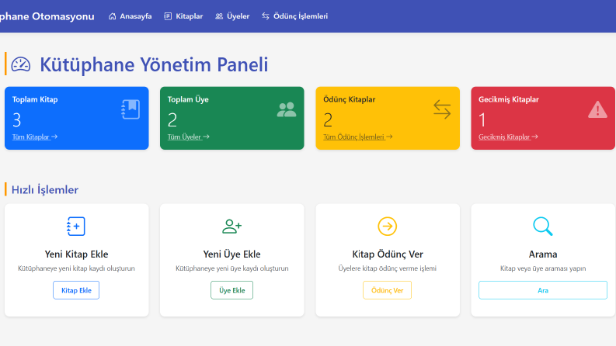Open the Anasayfa menu item
The image size is (616, 346).
pos(131,16)
